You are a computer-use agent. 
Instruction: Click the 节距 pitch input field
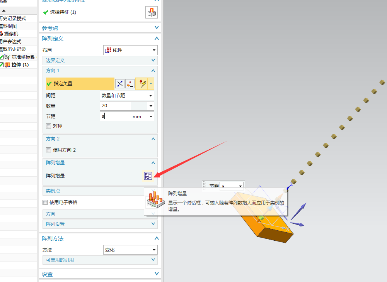(x=116, y=117)
